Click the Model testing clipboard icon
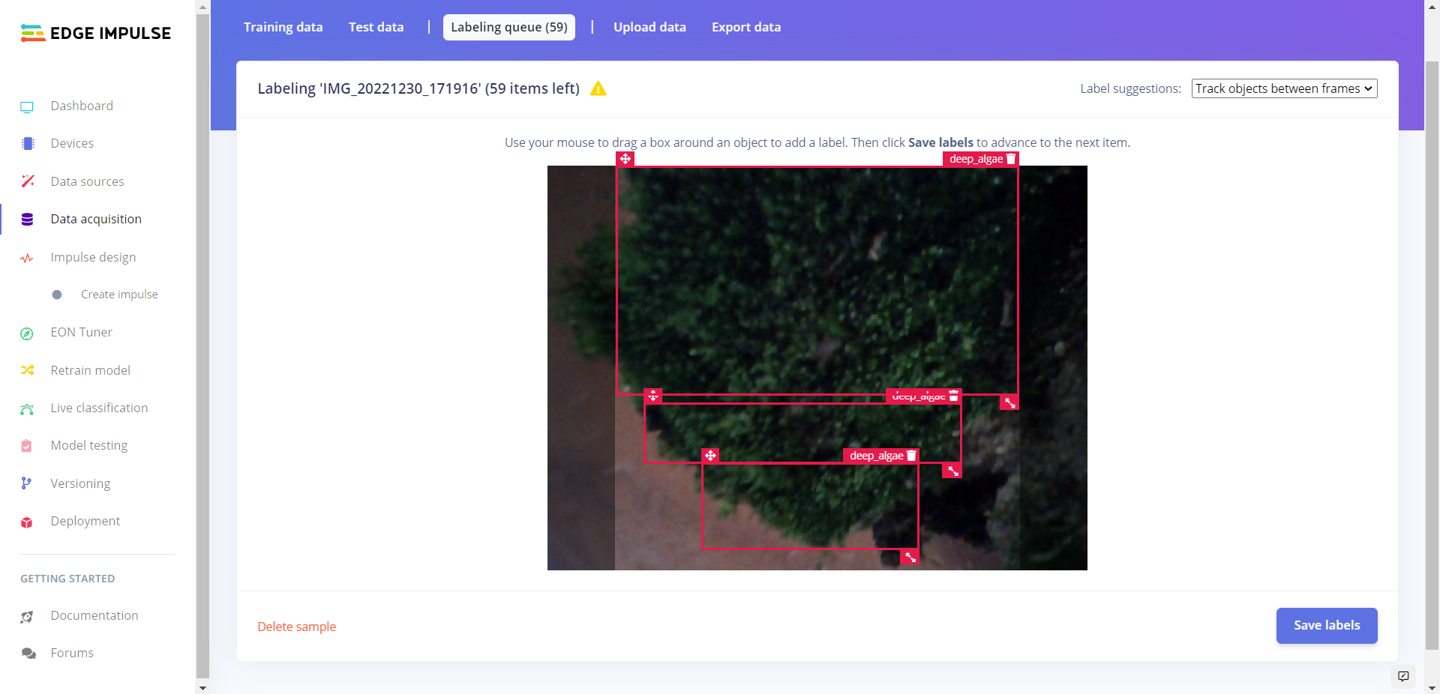The height and width of the screenshot is (694, 1440). [x=27, y=446]
